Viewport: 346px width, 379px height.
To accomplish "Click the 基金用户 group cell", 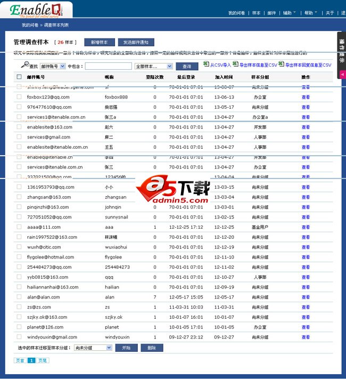I will pos(260,227).
